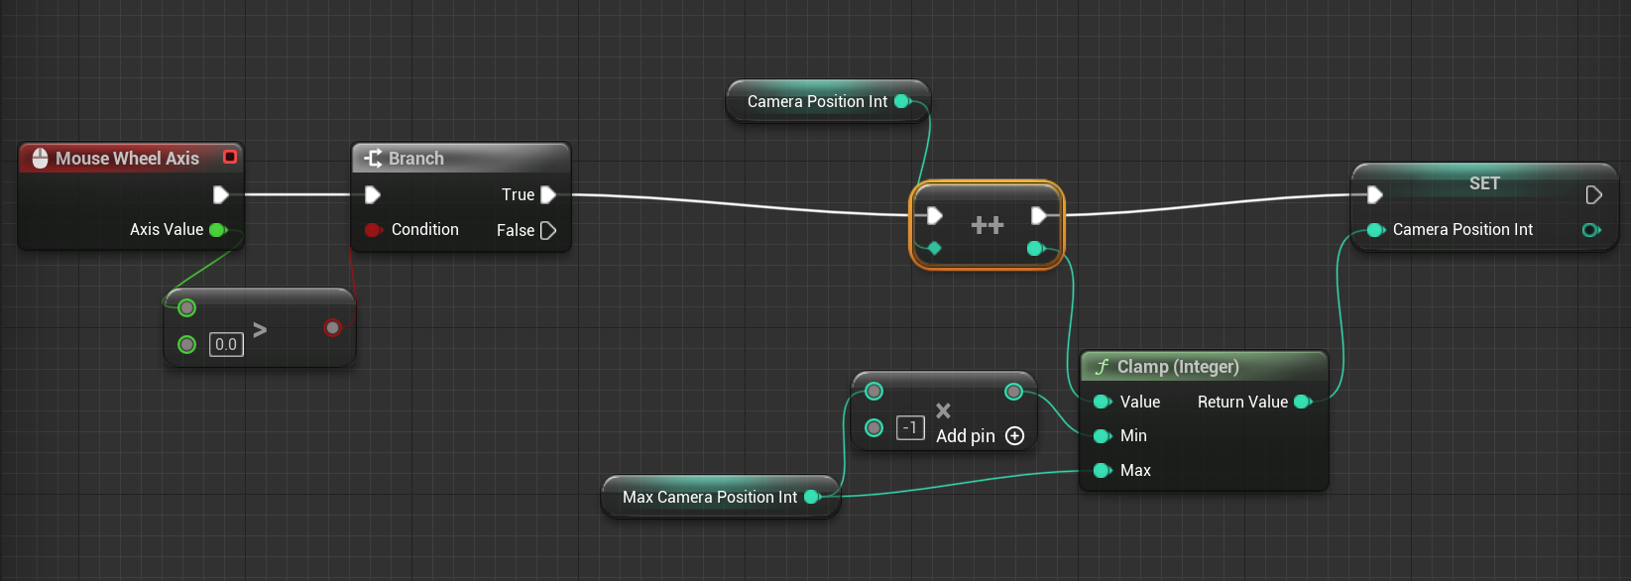Select the Camera Position Int getter node
The image size is (1631, 581).
point(828,101)
